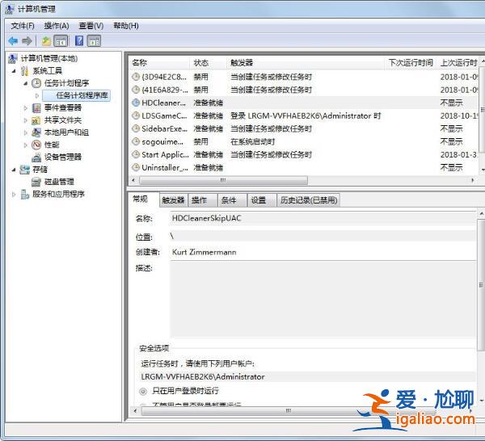Sort by the 状态 column header

208,63
